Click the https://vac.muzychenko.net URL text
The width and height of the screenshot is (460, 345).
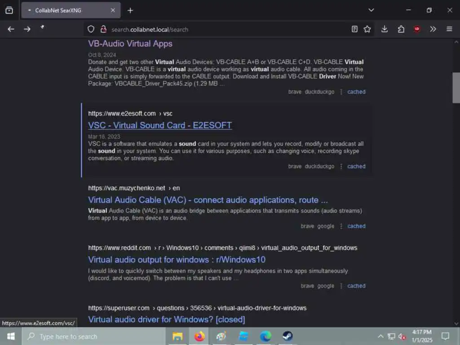pyautogui.click(x=126, y=188)
